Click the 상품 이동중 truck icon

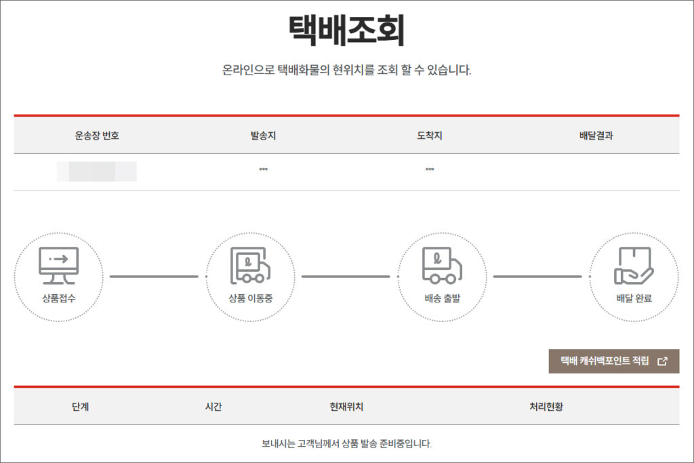pyautogui.click(x=250, y=265)
